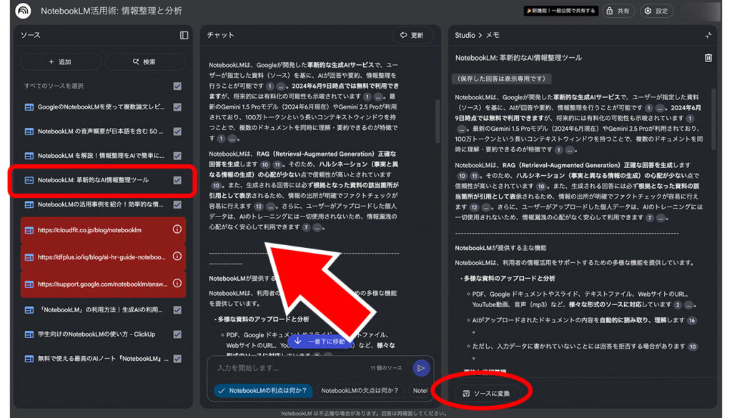Image resolution: width=732 pixels, height=418 pixels.
Task: Uncheck 「NotebookLM」の利用方法 source checkbox
Action: click(177, 310)
